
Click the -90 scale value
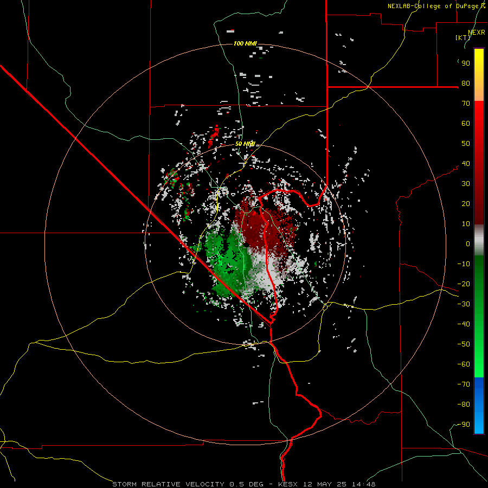464,425
